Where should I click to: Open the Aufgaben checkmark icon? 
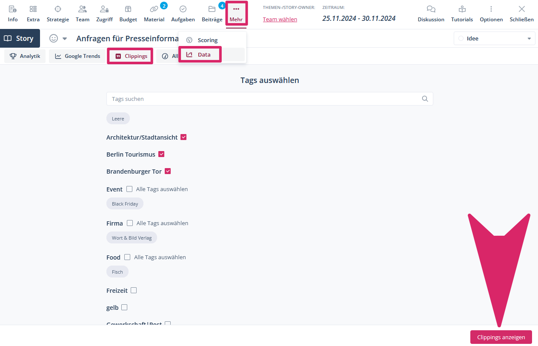[183, 9]
